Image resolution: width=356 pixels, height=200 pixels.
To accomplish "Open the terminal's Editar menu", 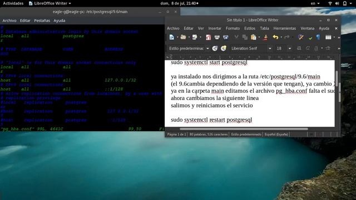I will click(25, 21).
